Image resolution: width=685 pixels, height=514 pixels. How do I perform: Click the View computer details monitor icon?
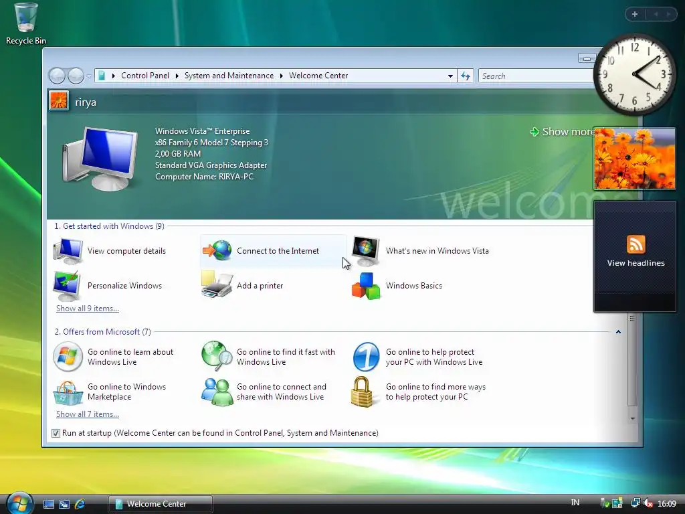(x=68, y=251)
